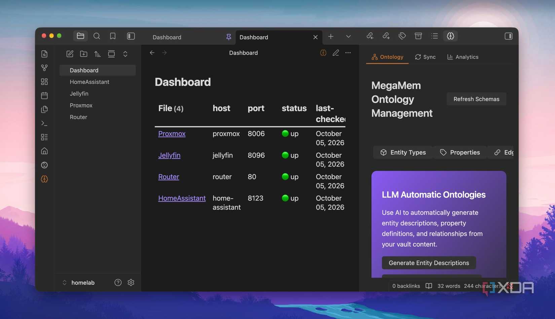Select the Properties tab

pos(460,153)
